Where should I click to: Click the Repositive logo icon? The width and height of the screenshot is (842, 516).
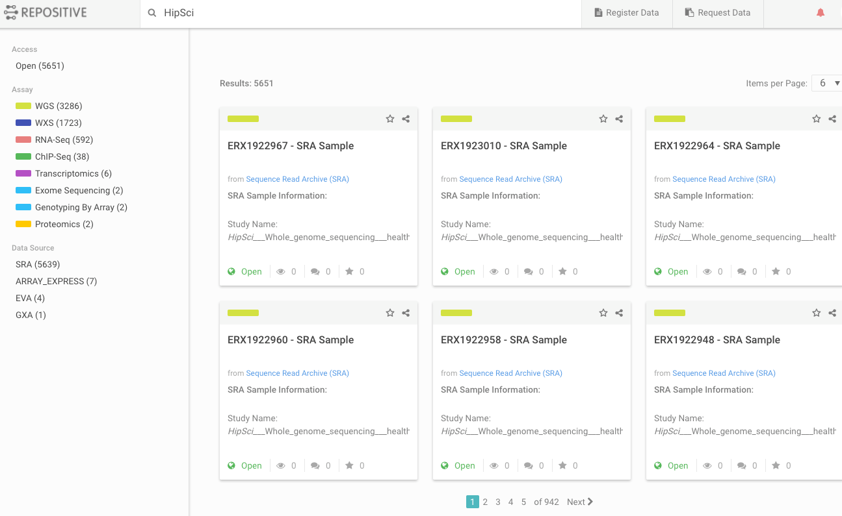pyautogui.click(x=10, y=13)
